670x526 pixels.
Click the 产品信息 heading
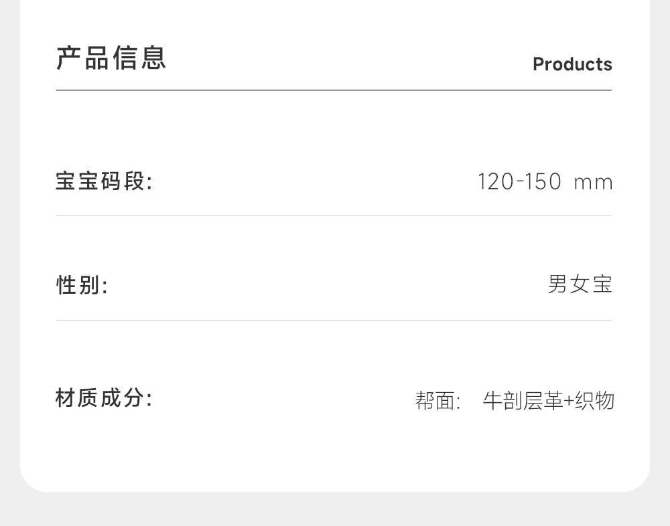111,58
